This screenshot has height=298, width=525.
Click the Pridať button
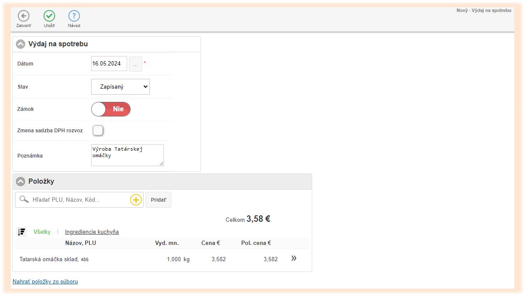(x=158, y=200)
